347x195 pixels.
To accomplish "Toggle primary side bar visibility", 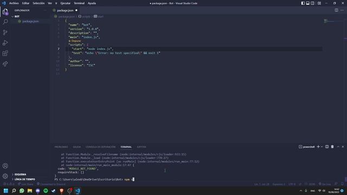I will 303,3.
